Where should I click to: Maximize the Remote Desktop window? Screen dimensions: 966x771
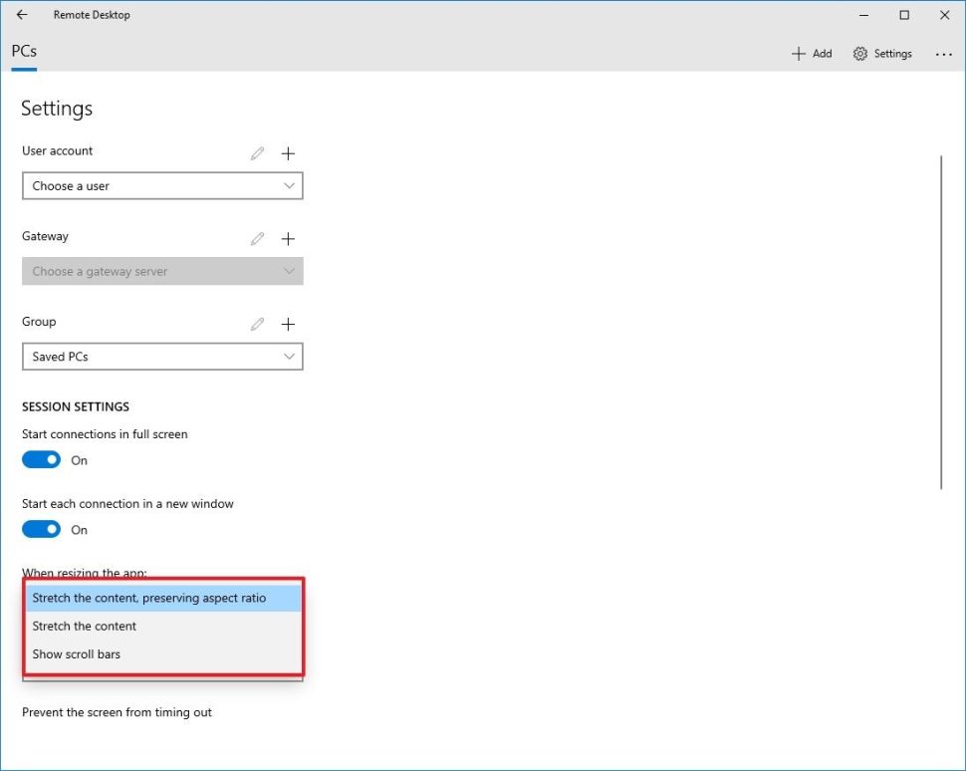pos(904,15)
